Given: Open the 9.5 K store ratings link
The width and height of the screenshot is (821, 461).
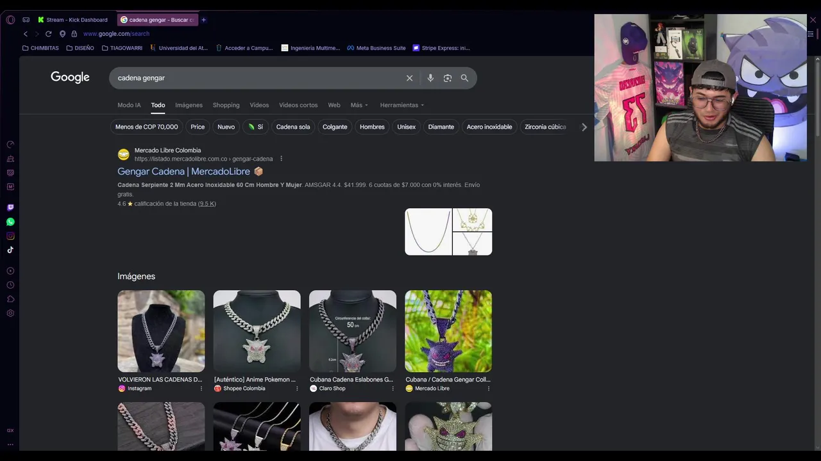Looking at the screenshot, I should coord(207,204).
